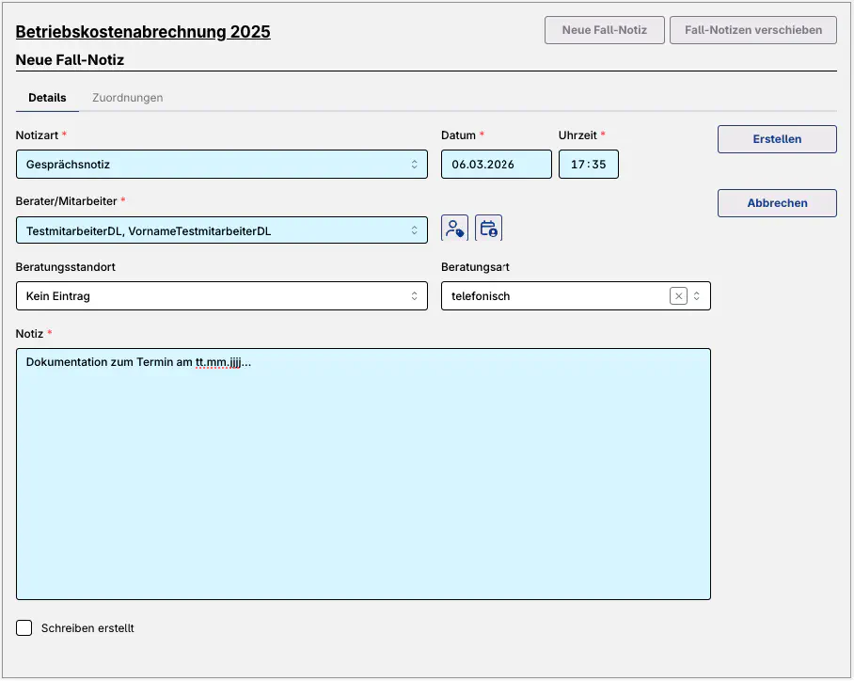The width and height of the screenshot is (854, 681).
Task: Click the Neue Fall-Notiz button
Action: pos(604,30)
